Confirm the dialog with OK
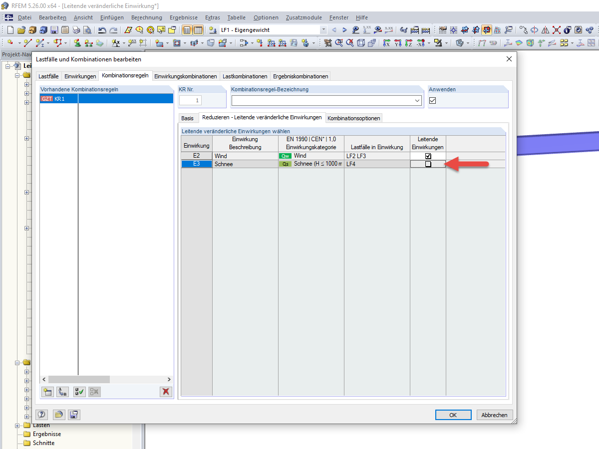This screenshot has height=449, width=599. click(x=453, y=415)
